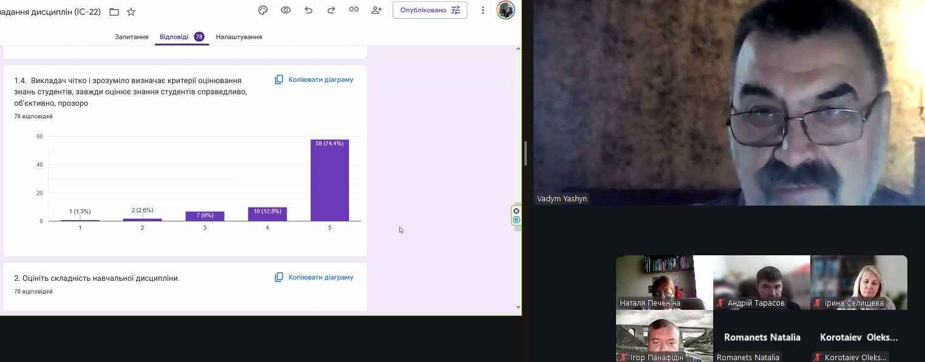Copy the chart for question 1.4
This screenshot has width=925, height=362.
pos(314,79)
